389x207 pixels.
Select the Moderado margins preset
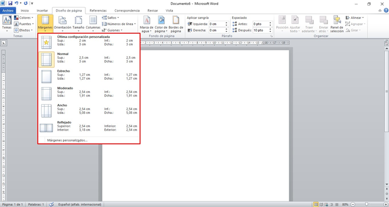coord(89,94)
